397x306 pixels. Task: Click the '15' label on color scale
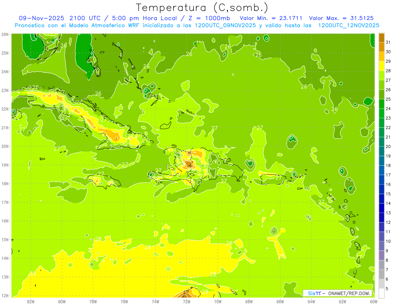tap(388, 194)
